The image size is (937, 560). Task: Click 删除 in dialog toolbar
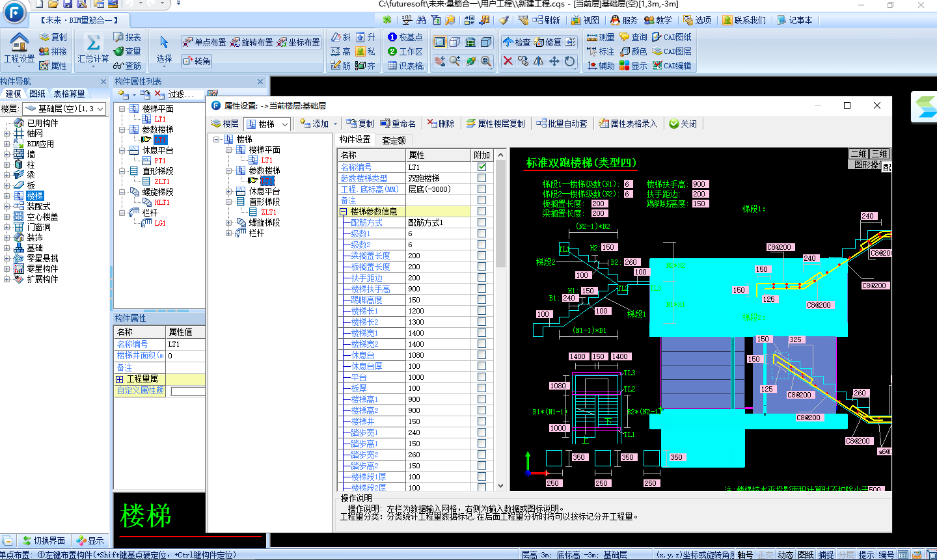click(x=441, y=124)
